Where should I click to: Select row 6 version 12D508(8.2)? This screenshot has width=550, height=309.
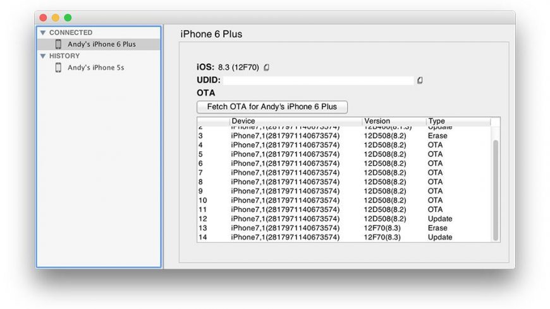tap(385, 163)
